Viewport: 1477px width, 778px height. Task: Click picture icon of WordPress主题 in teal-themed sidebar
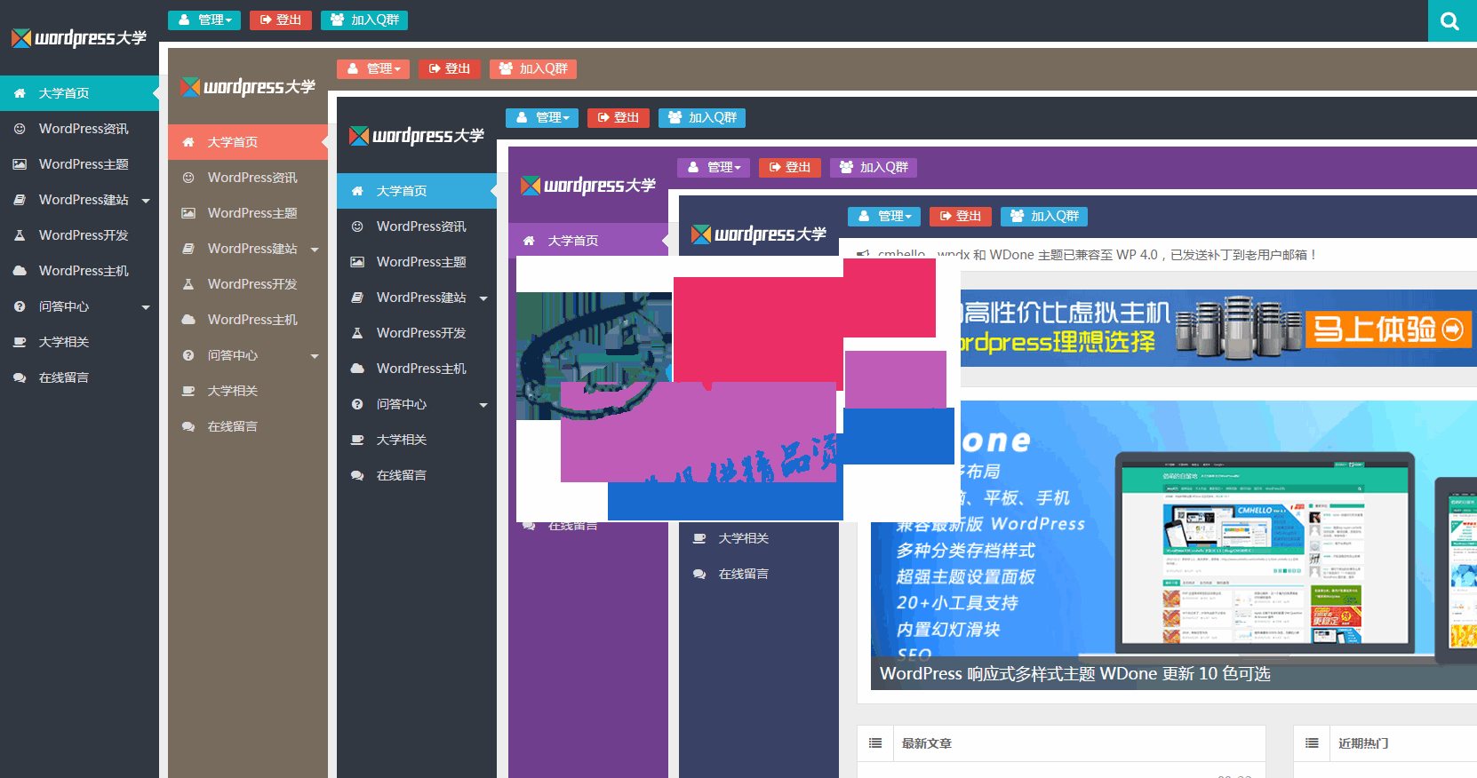pyautogui.click(x=20, y=164)
